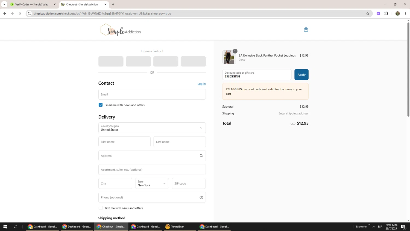The image size is (410, 231).
Task: Click the address search magnifier icon
Action: pos(201,156)
